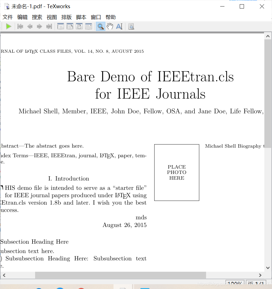Click the title "Bare Demo of IEEEtran.cls"

(151, 76)
